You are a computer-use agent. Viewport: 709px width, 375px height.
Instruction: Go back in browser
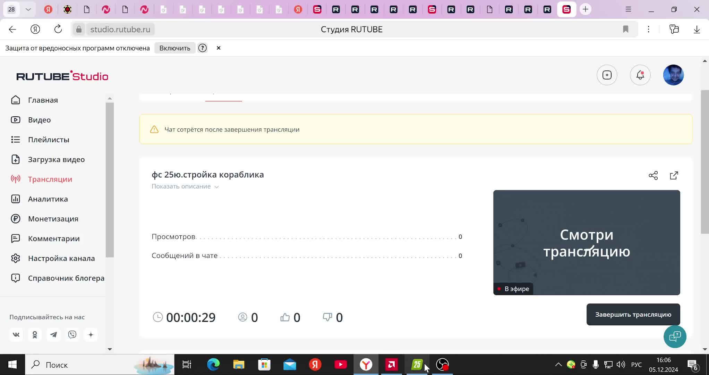click(12, 30)
